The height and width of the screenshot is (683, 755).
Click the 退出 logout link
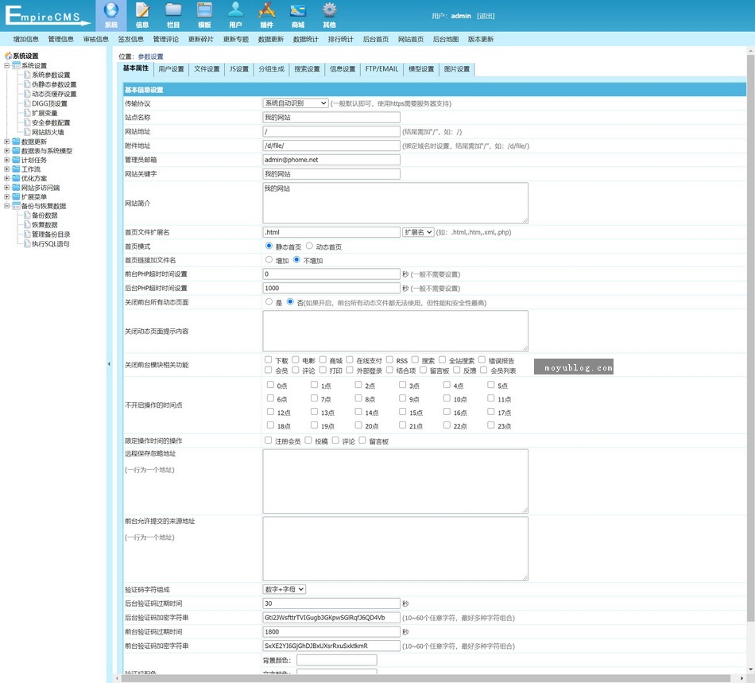coord(486,16)
